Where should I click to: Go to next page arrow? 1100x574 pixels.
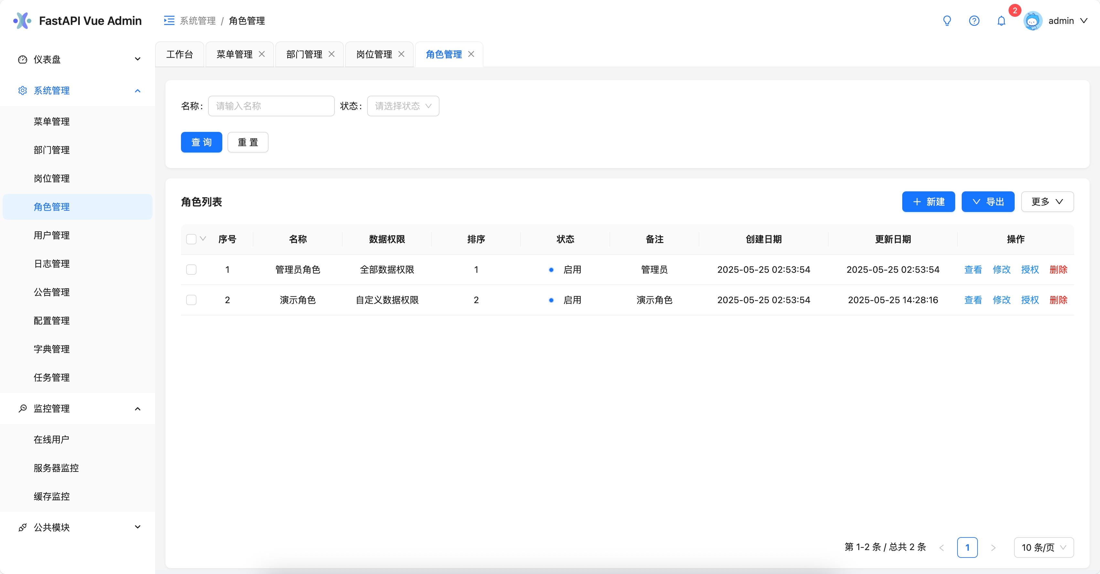click(x=993, y=547)
